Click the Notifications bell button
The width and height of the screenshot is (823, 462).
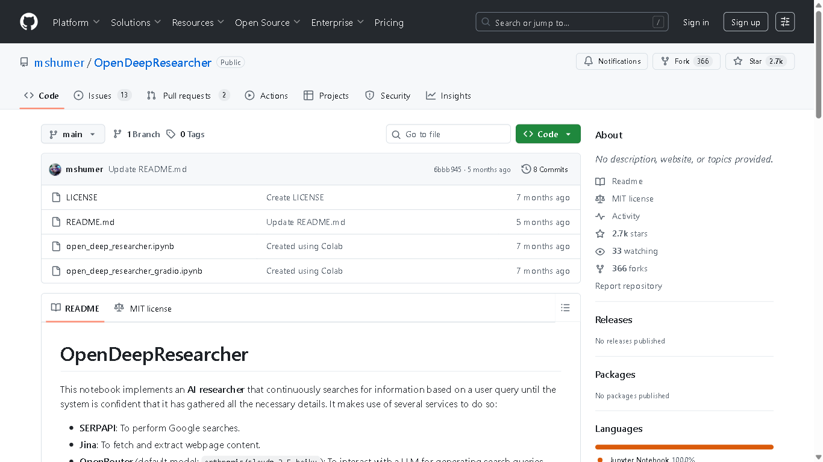click(x=612, y=61)
